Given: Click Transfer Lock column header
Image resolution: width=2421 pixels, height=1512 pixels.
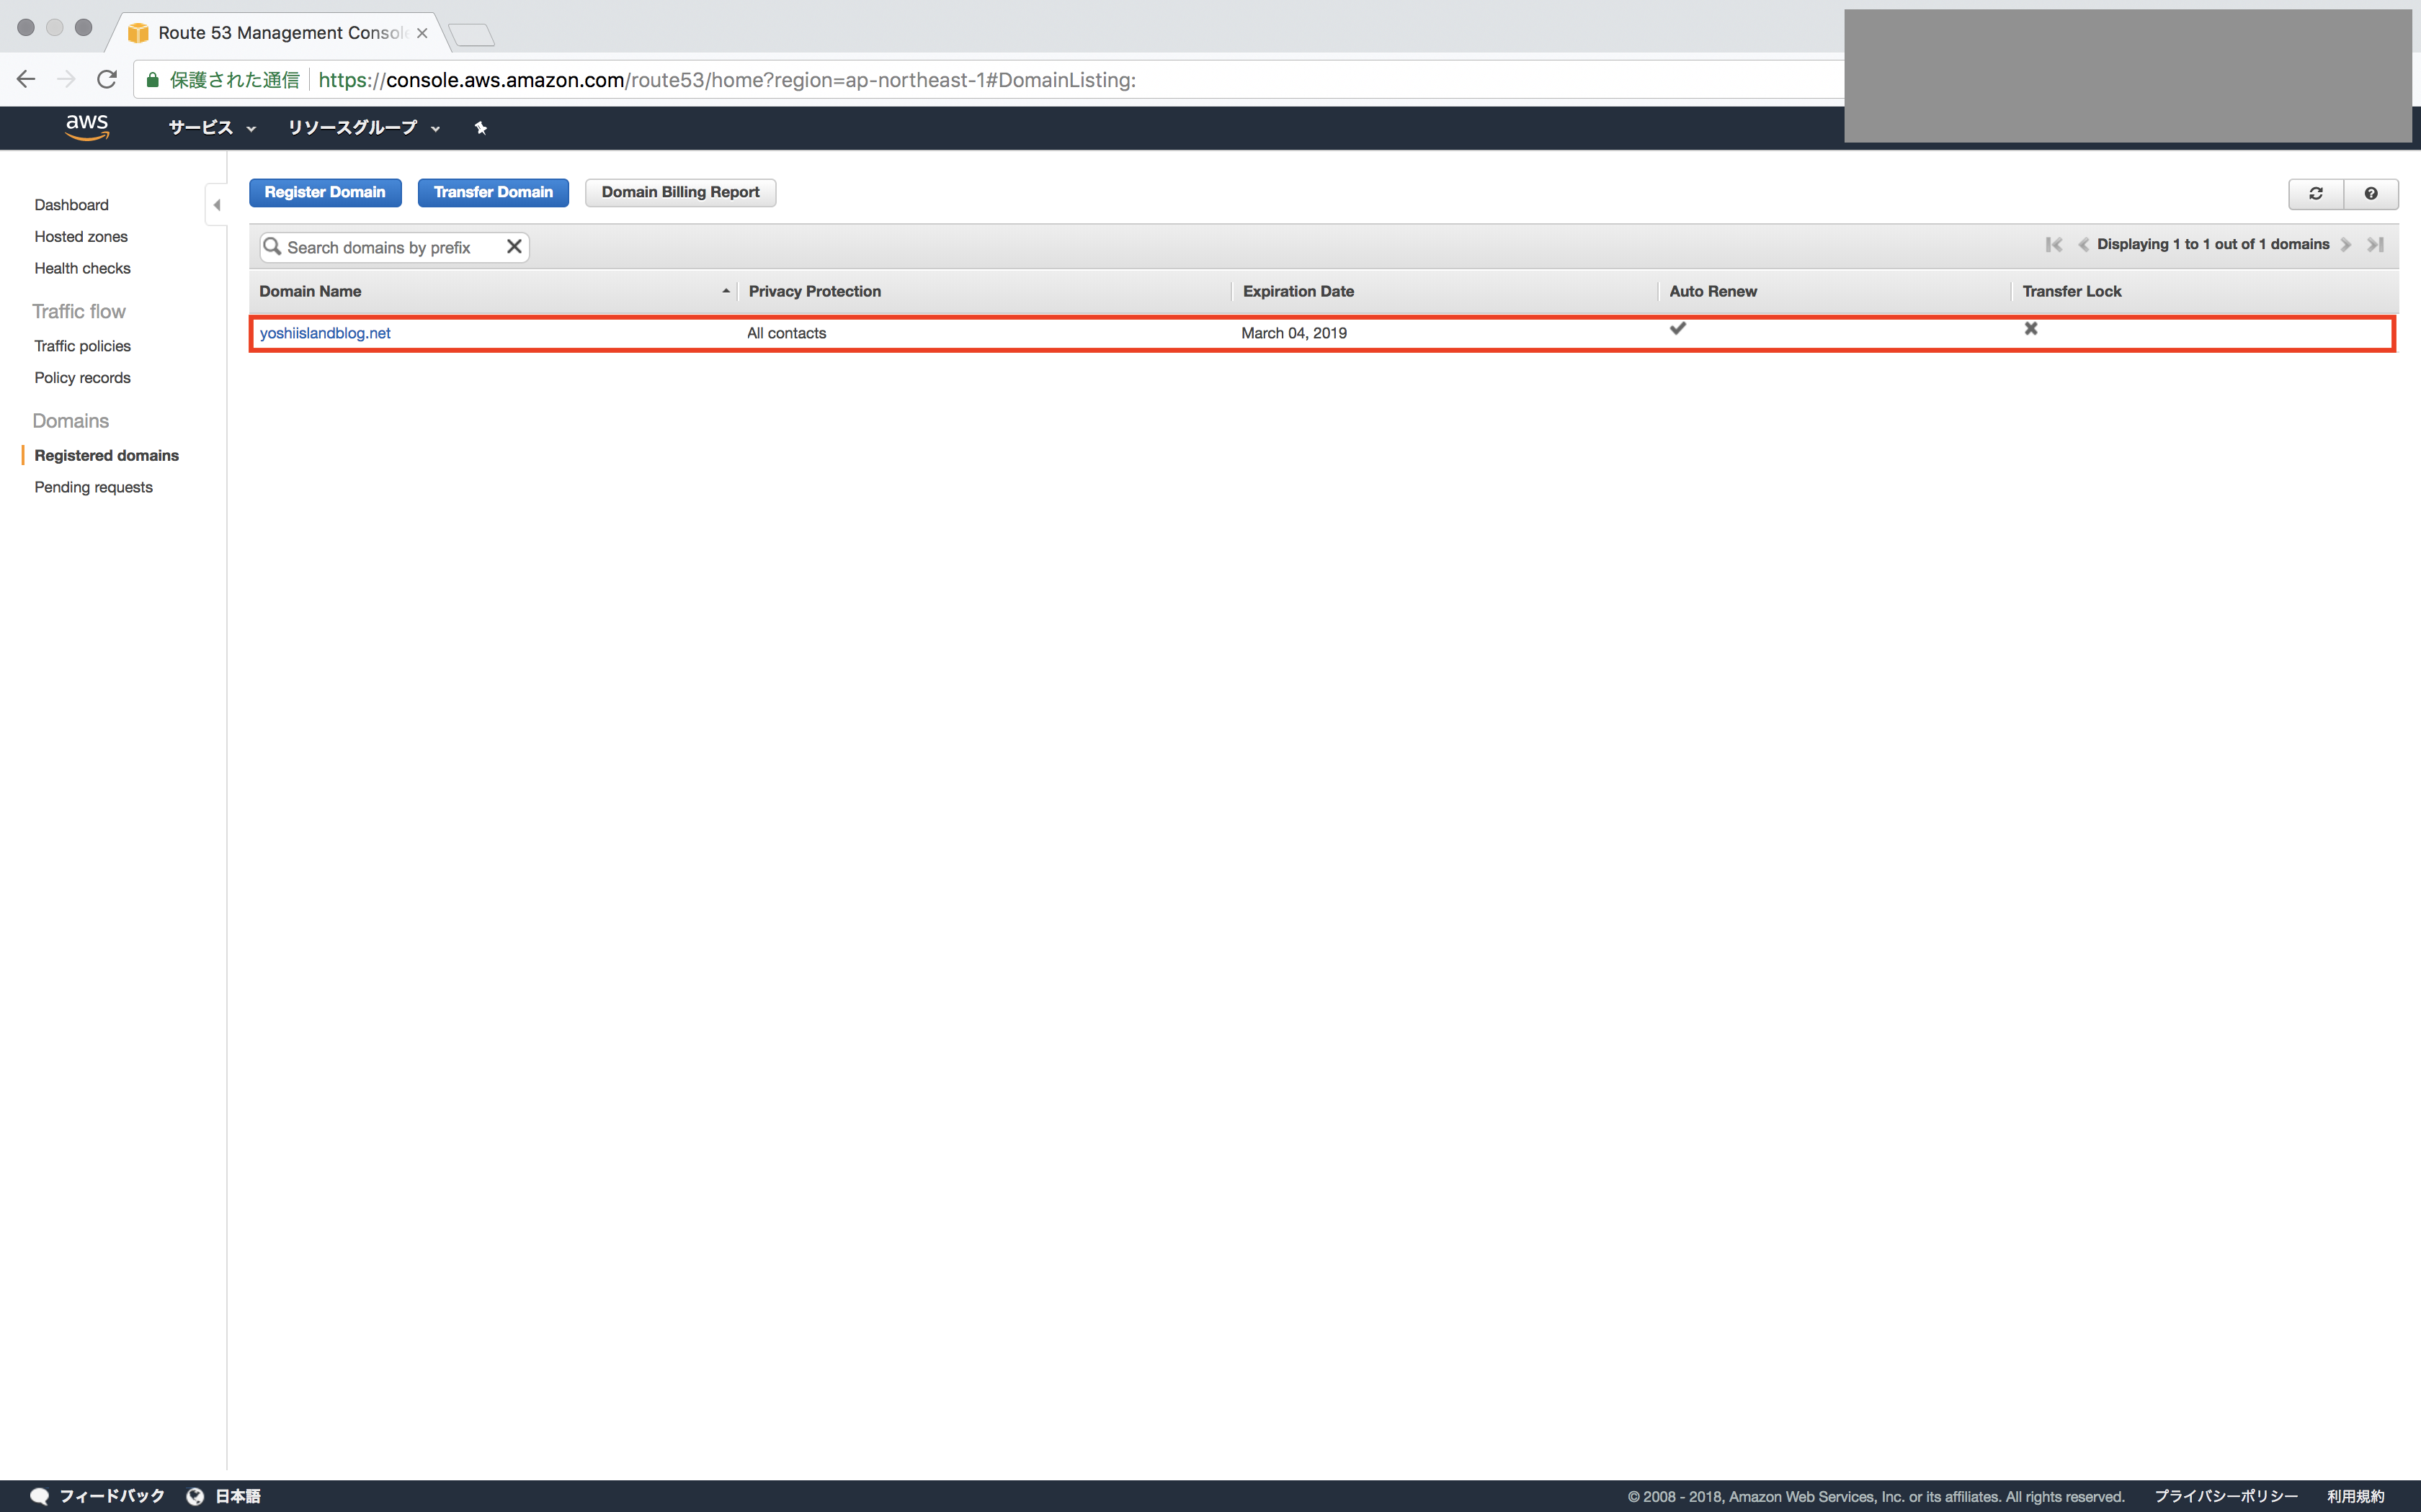Looking at the screenshot, I should pyautogui.click(x=2072, y=291).
